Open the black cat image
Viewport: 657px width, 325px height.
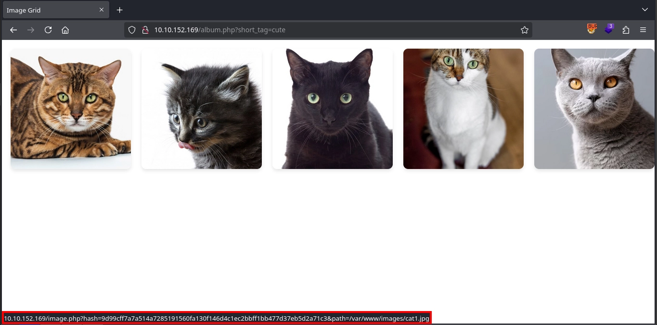[x=333, y=109]
